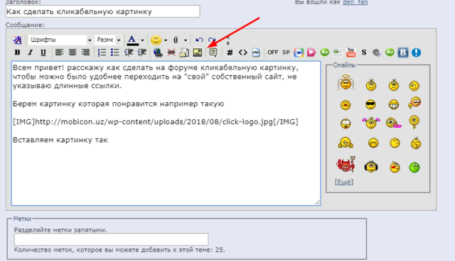Click the message area resize handle
455x261 pixels.
[x=318, y=202]
